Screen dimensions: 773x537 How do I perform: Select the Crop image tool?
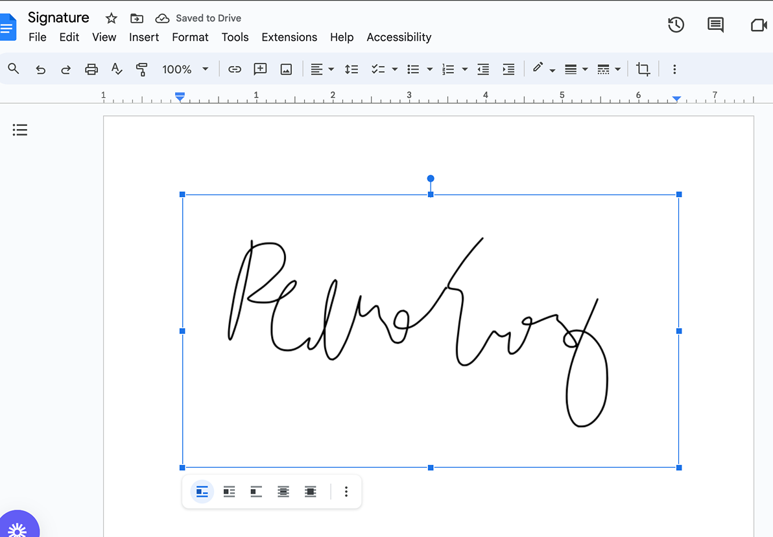[x=643, y=69]
